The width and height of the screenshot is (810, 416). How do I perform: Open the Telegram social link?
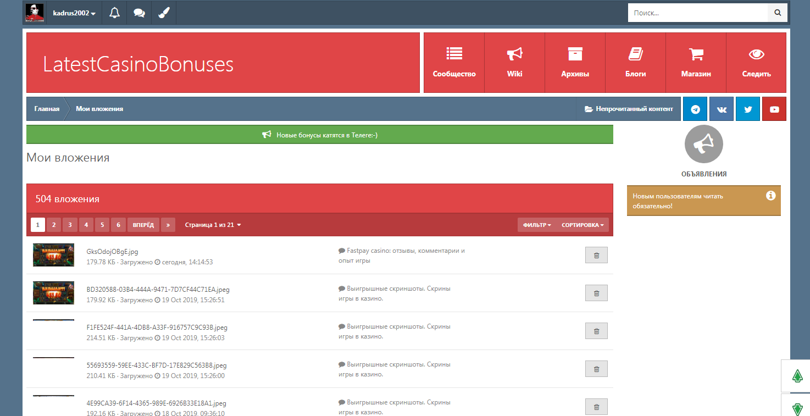(x=695, y=109)
